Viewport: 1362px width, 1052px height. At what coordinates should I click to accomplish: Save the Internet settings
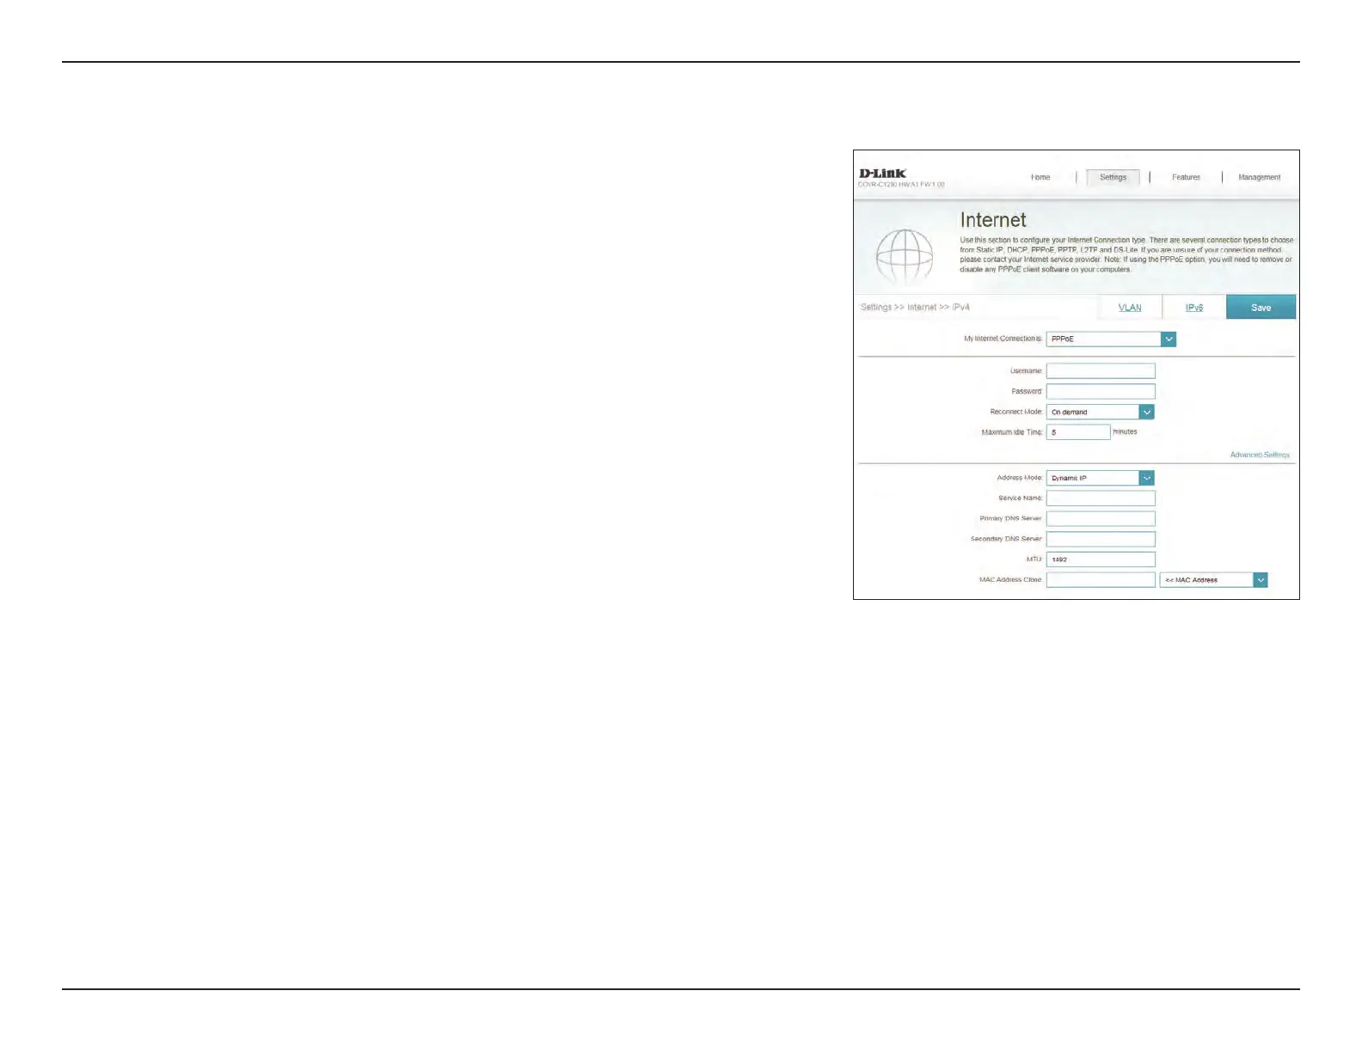click(1261, 308)
